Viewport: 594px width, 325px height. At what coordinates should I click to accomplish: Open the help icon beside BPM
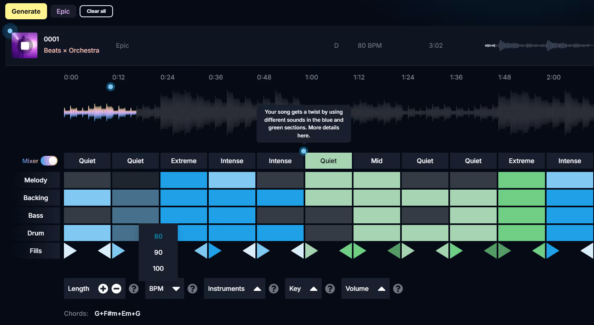pyautogui.click(x=193, y=288)
